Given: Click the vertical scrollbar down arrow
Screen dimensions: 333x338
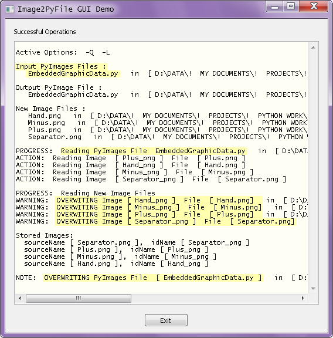Looking at the screenshot, I should tap(313, 289).
